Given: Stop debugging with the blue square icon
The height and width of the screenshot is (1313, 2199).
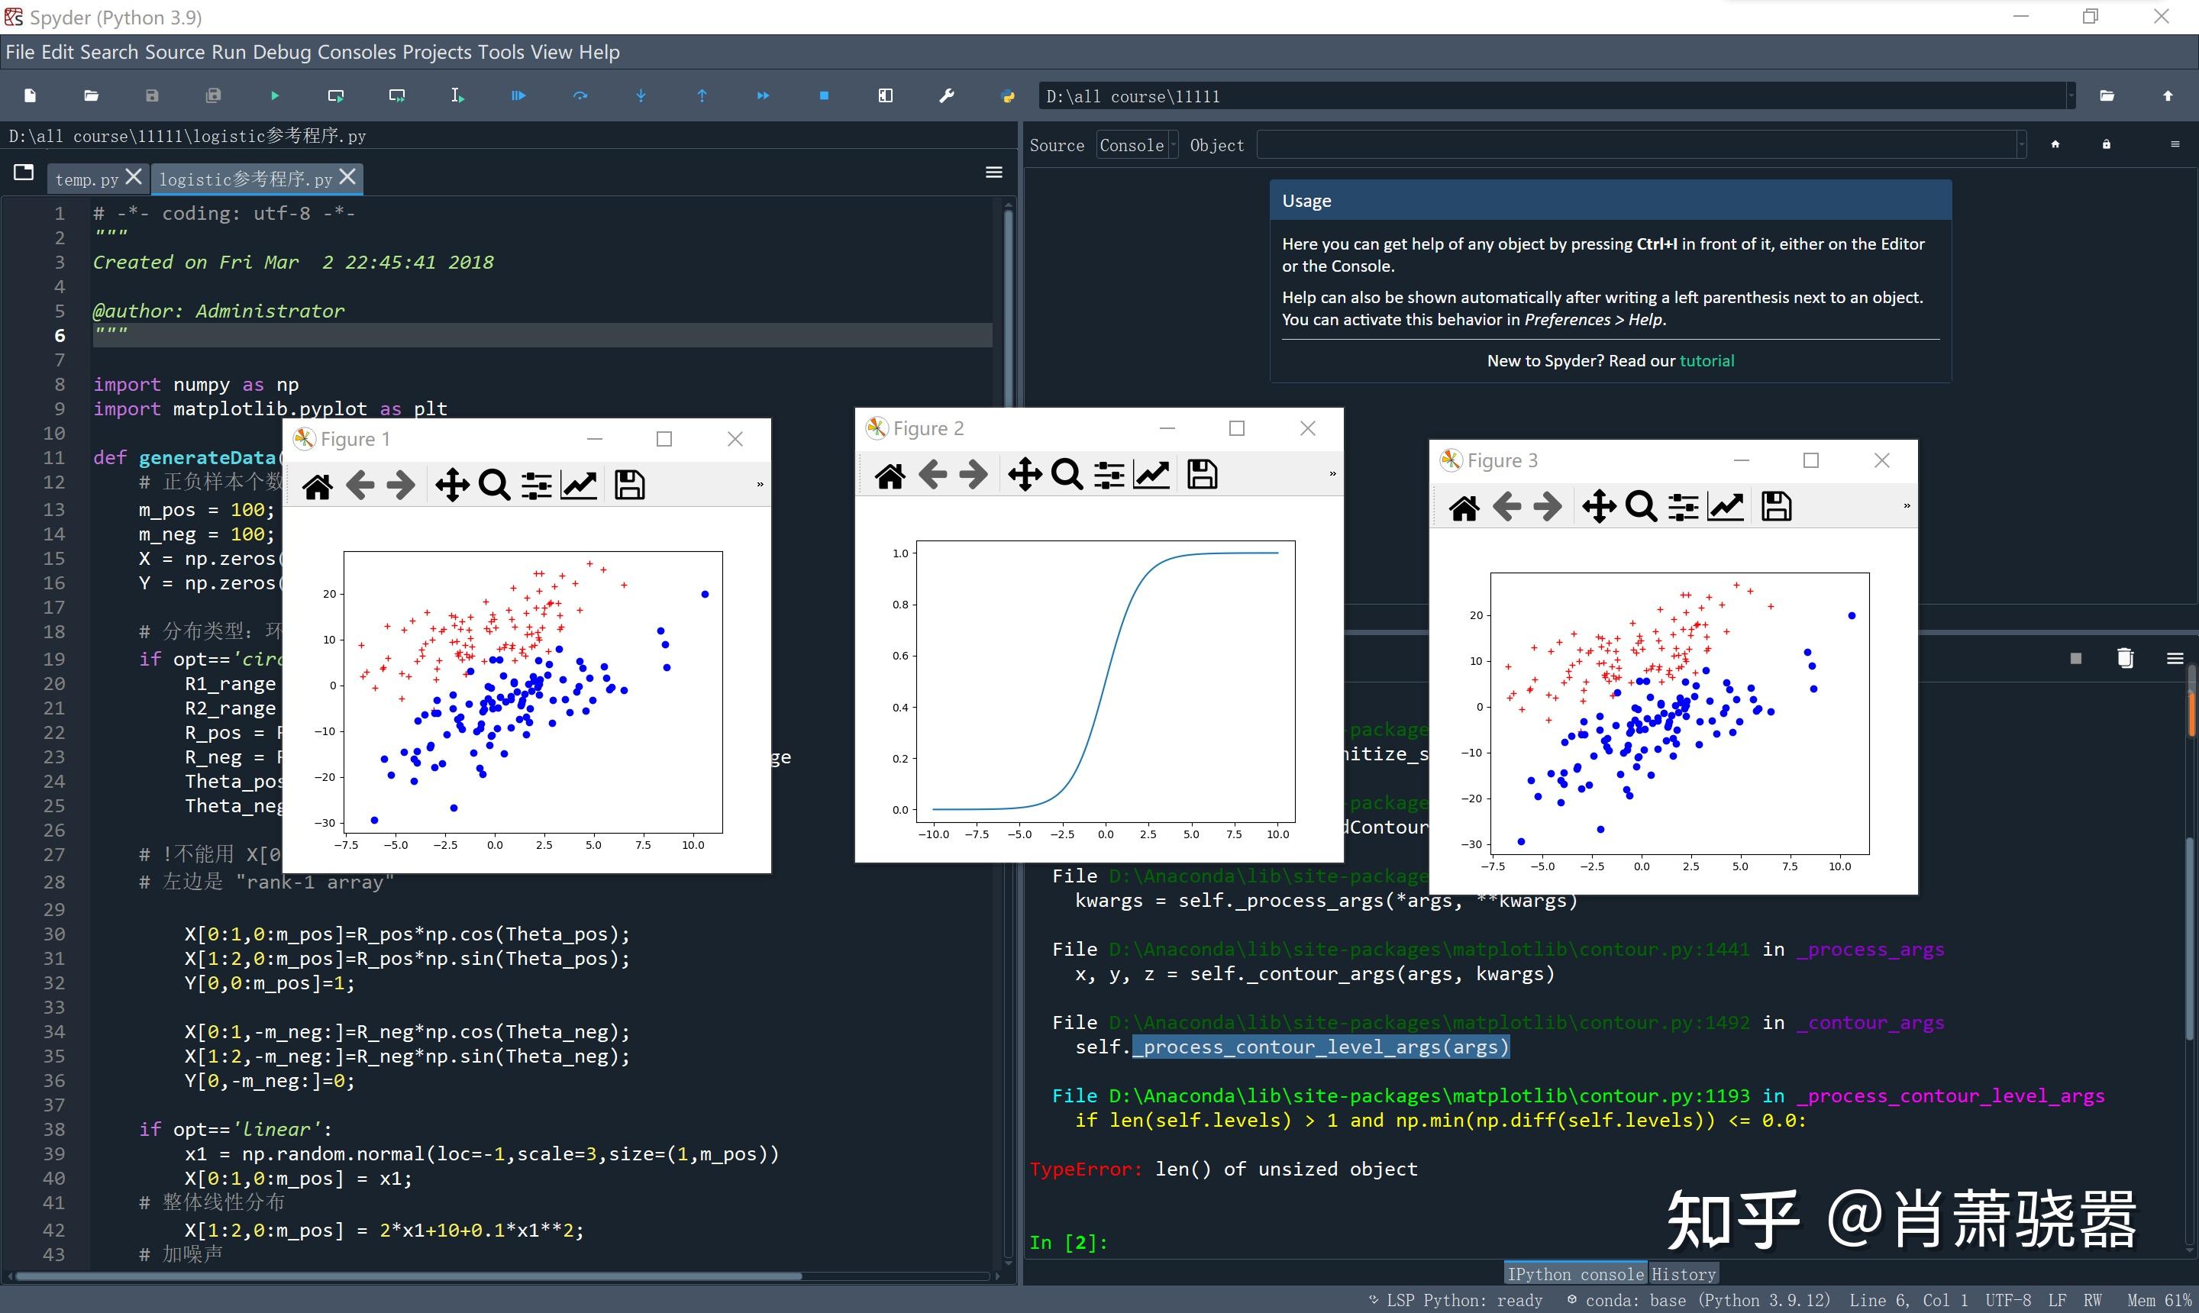Looking at the screenshot, I should pyautogui.click(x=824, y=95).
